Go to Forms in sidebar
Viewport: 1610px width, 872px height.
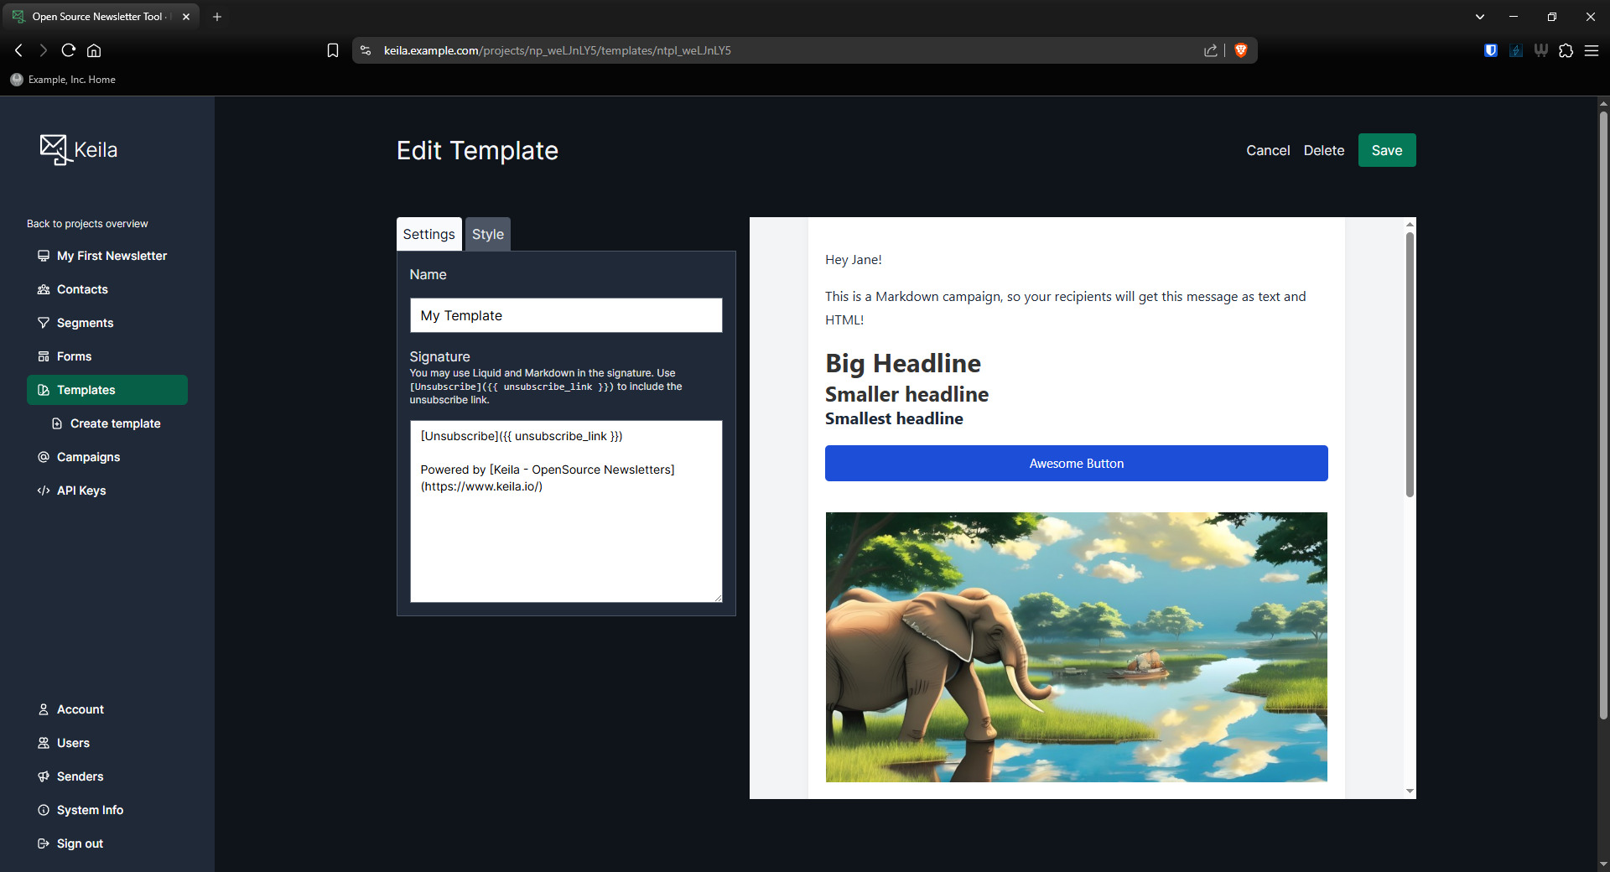click(x=74, y=356)
